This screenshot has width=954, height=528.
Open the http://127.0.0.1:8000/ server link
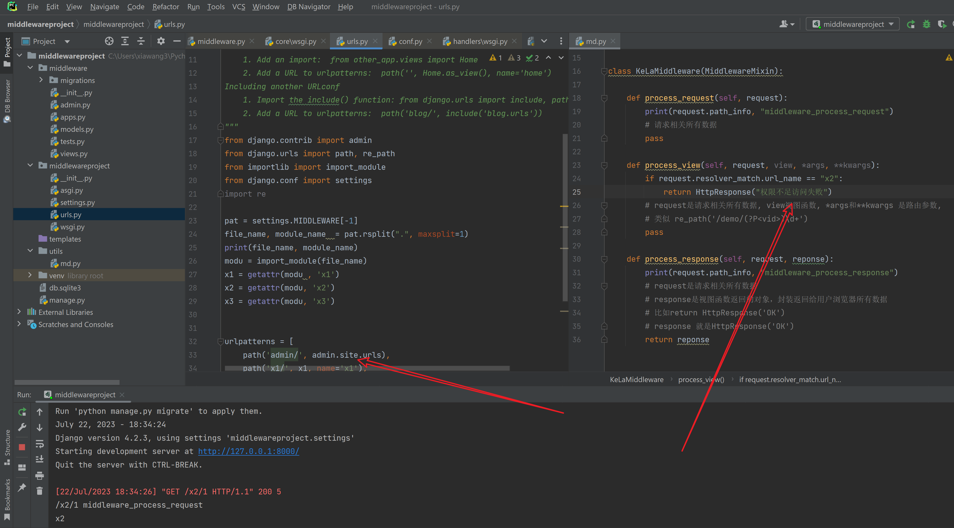[x=249, y=451]
